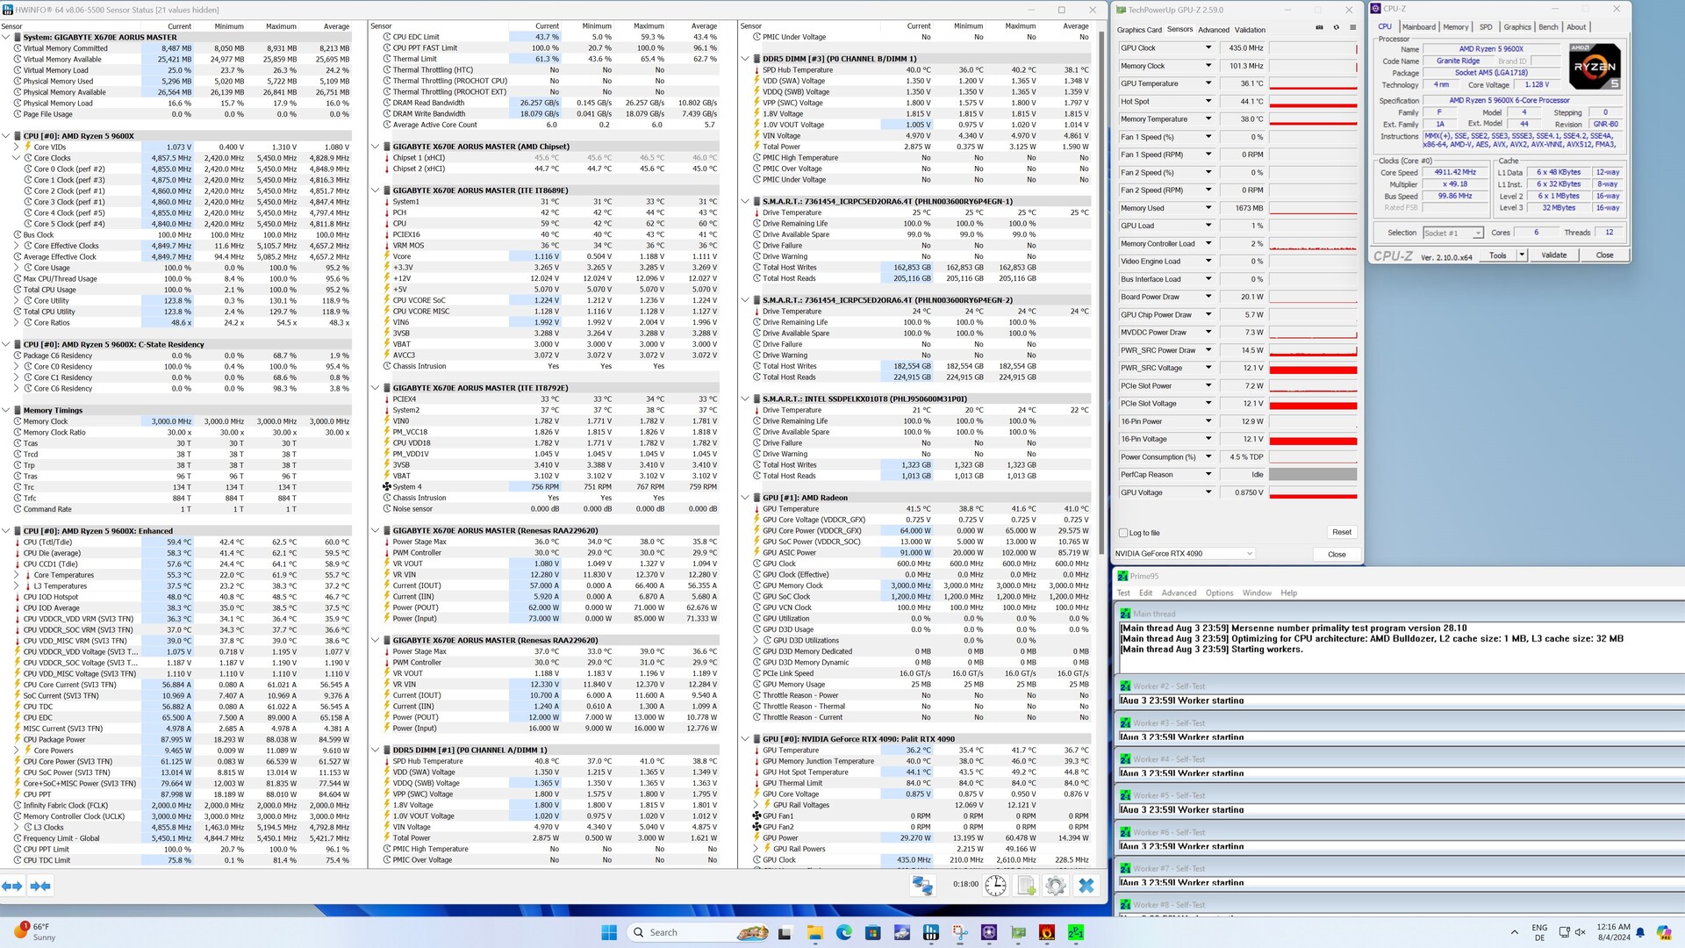This screenshot has height=948, width=1685.
Task: Click the Windows taskbar Search box
Action: click(x=676, y=932)
